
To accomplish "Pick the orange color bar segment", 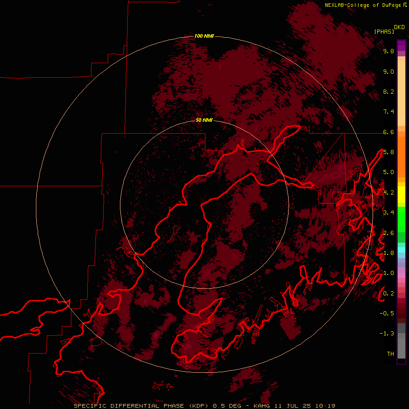I will click(x=401, y=157).
